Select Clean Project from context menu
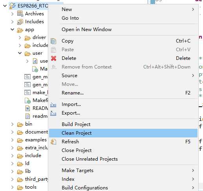 [x=123, y=133]
